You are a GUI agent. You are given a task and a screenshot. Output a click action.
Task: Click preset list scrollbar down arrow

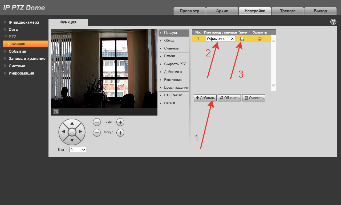coord(273,85)
